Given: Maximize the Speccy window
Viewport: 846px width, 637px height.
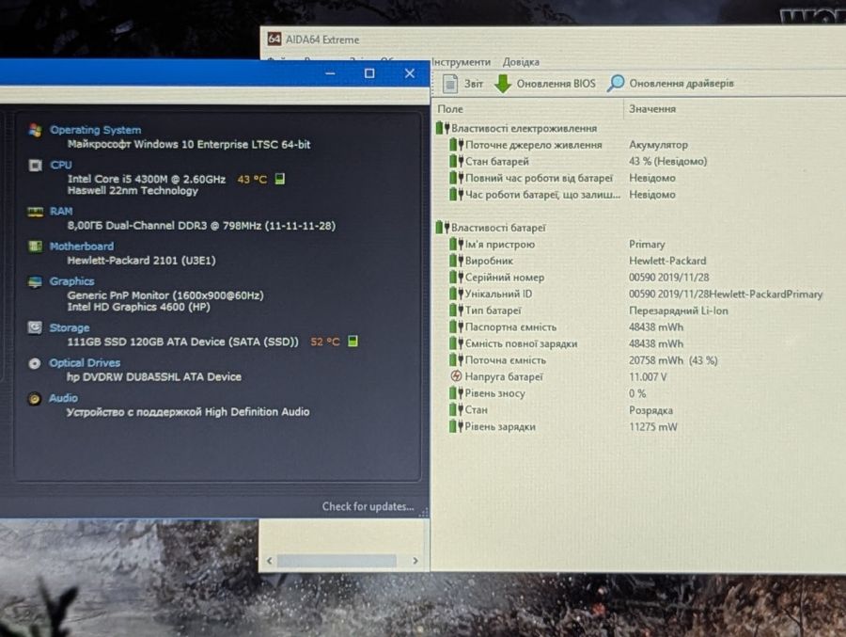Looking at the screenshot, I should (369, 73).
